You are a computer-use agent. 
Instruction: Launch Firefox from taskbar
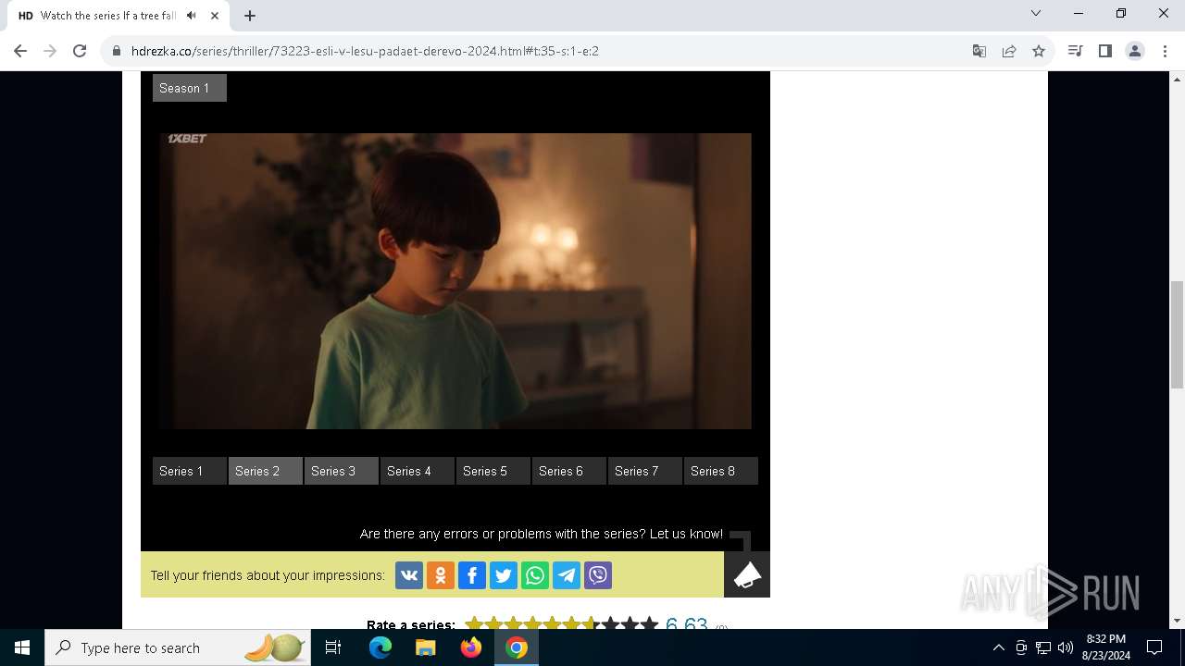click(471, 647)
